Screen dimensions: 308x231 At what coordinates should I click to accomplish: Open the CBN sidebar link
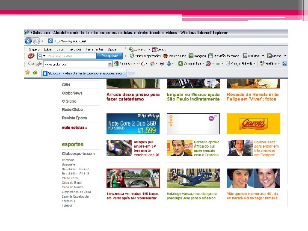(66, 85)
